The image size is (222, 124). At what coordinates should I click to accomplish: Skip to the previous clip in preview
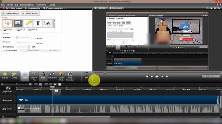[x=147, y=76]
